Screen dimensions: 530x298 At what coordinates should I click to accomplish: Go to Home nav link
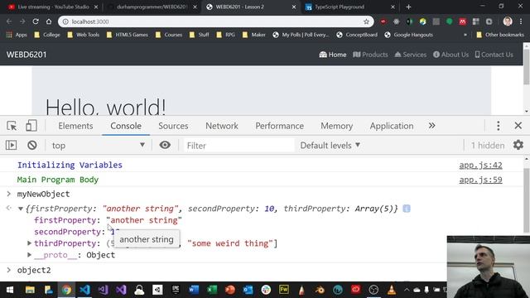[333, 55]
